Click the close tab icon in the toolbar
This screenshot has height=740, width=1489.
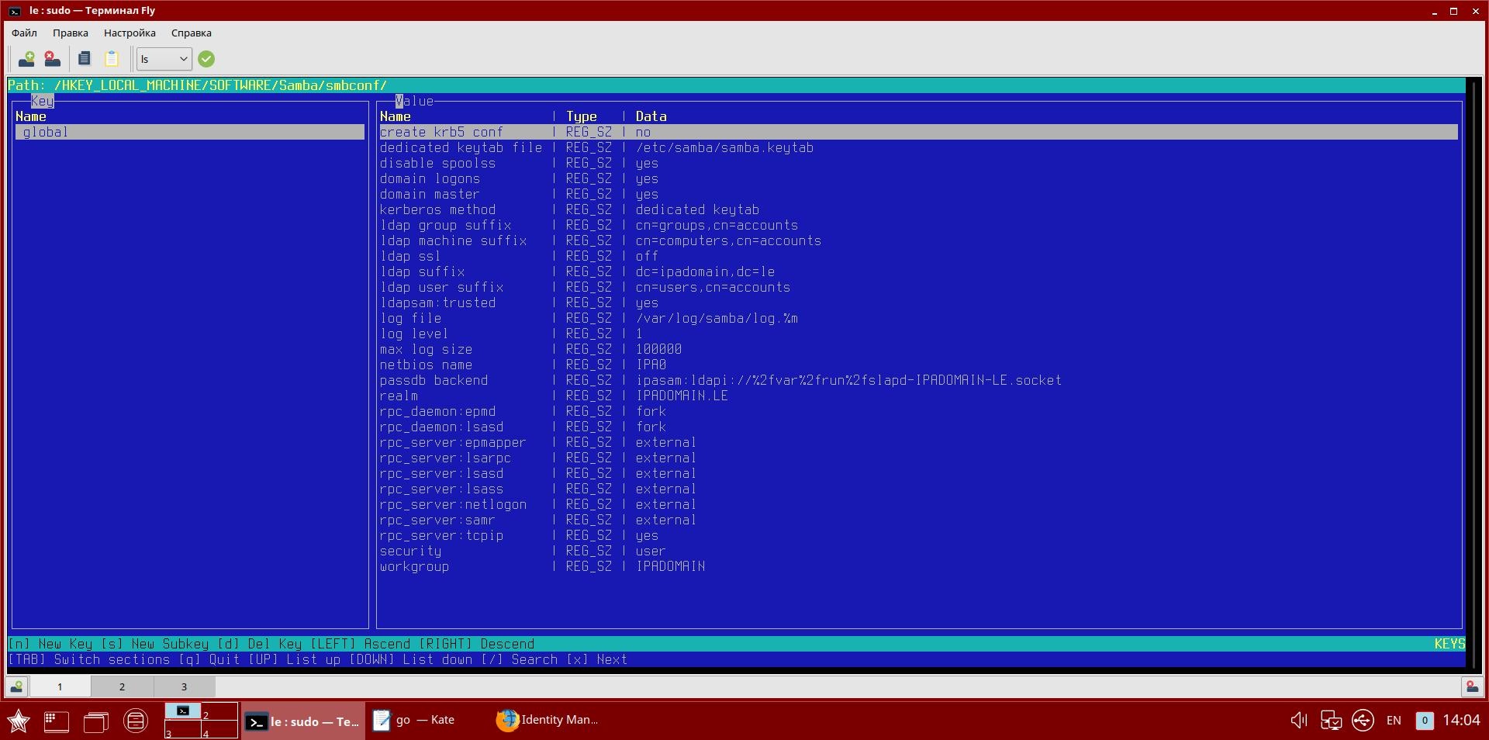tap(52, 59)
